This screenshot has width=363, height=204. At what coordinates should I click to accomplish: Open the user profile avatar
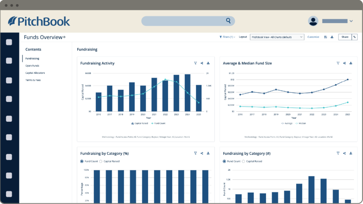313,21
